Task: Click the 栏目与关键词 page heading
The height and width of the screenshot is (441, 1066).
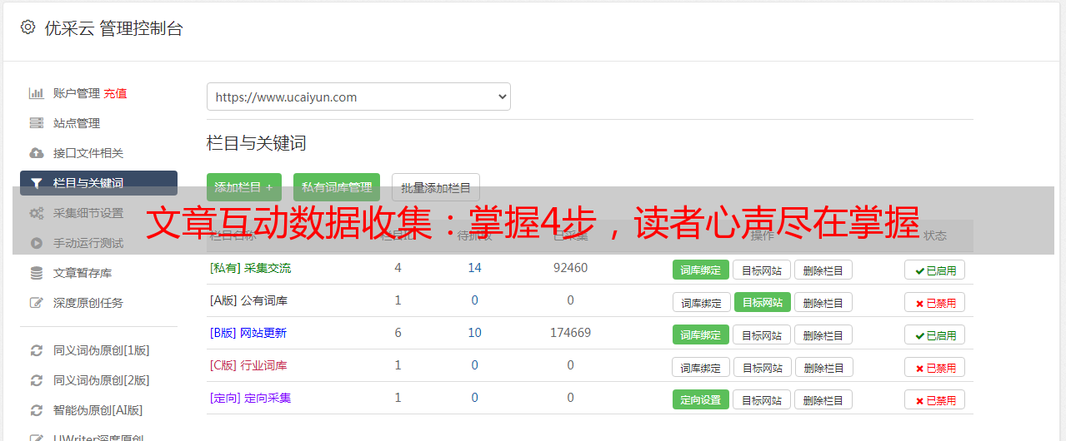Action: coord(256,143)
